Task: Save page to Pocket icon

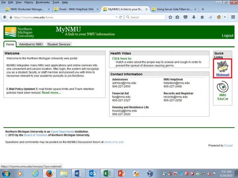Action: (185, 17)
